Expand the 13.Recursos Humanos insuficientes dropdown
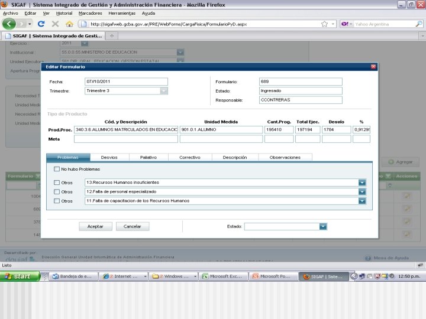 362,183
